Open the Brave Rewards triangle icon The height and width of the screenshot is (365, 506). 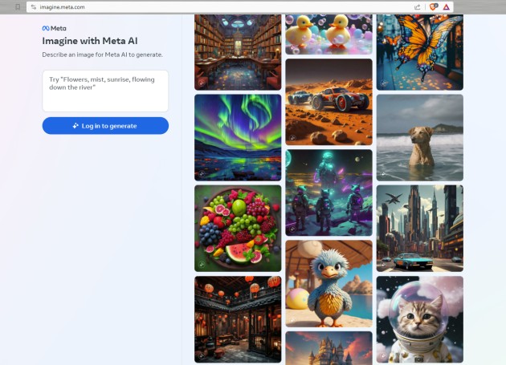(x=447, y=7)
